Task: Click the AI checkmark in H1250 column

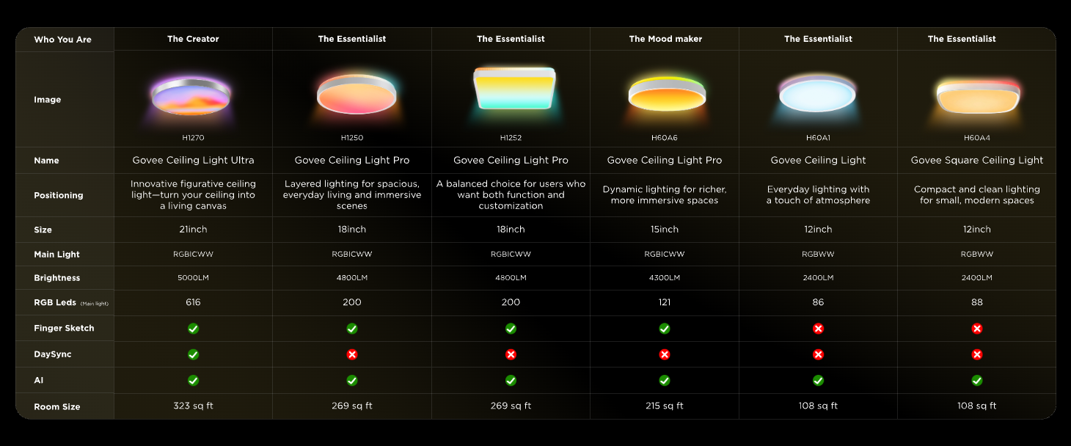Action: point(352,381)
